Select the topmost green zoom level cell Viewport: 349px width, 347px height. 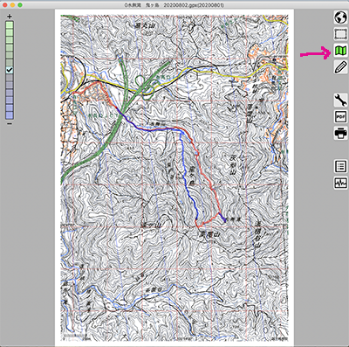point(10,24)
